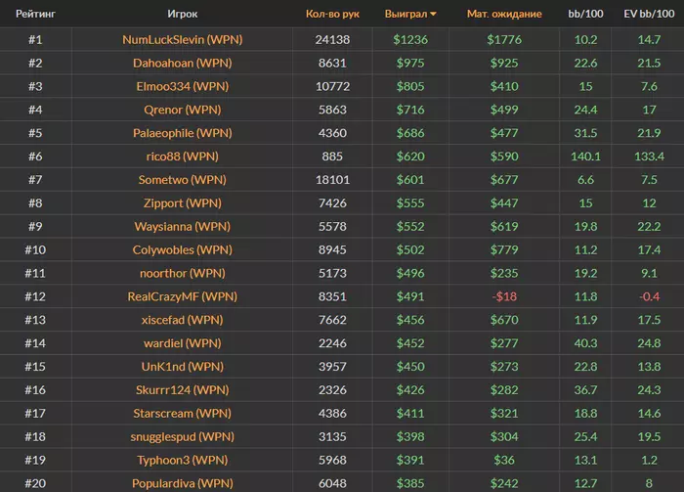
Task: Open player Waysianna (WPN) profile
Action: [183, 227]
